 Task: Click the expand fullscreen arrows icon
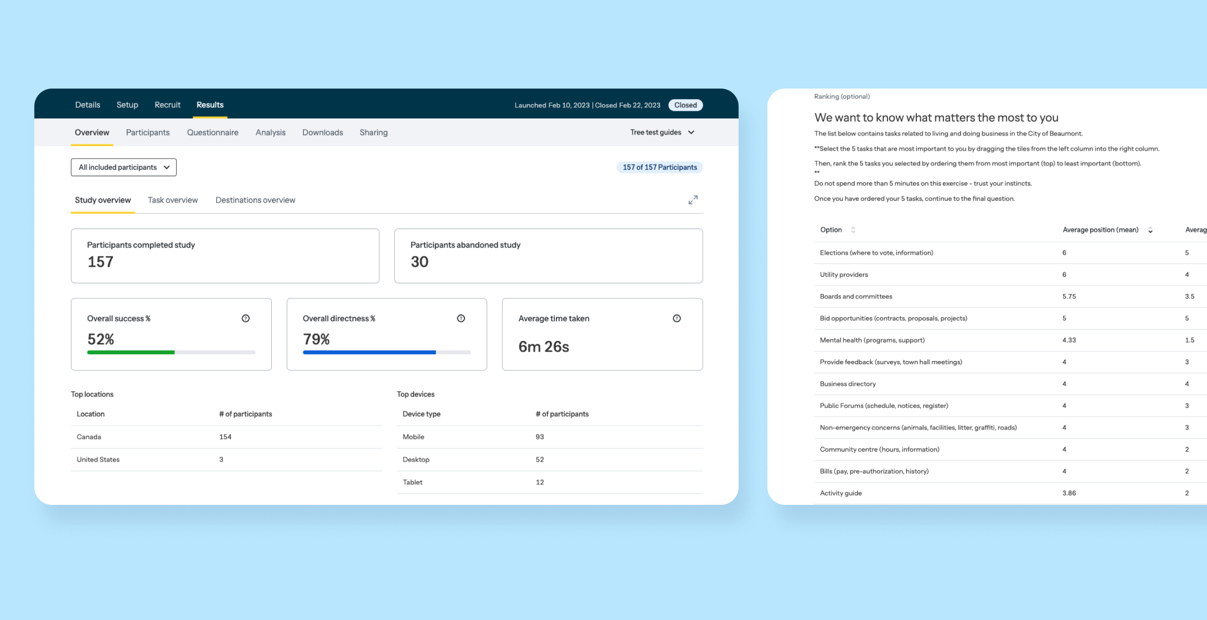pos(693,200)
